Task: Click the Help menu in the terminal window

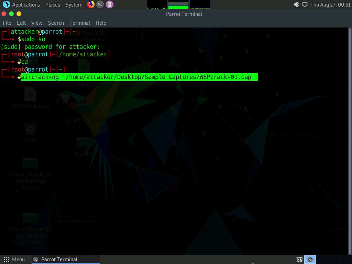Action: click(101, 23)
